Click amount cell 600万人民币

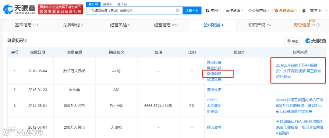pos(74,106)
